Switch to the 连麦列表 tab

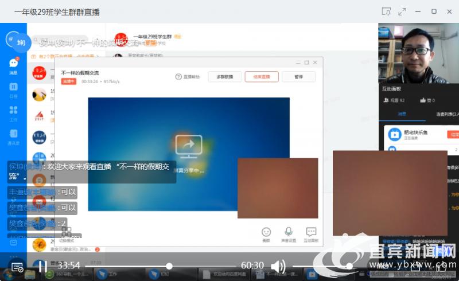(x=448, y=114)
